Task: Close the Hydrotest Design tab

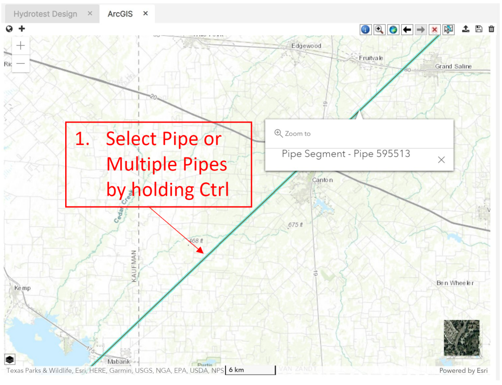Action: tap(90, 13)
